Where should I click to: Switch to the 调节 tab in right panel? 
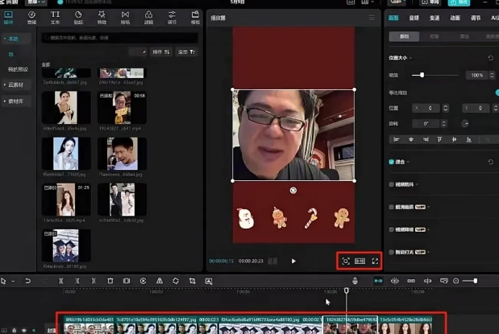click(x=476, y=19)
